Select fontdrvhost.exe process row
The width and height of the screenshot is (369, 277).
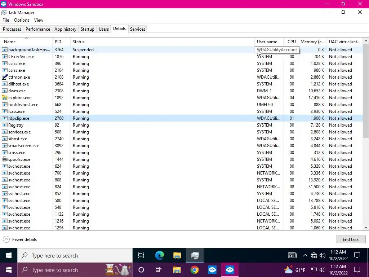tap(182, 105)
